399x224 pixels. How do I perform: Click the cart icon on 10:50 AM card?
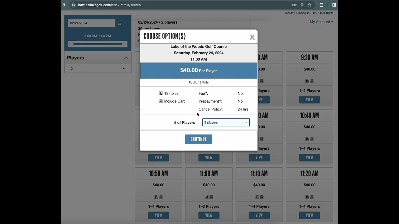pyautogui.click(x=161, y=197)
